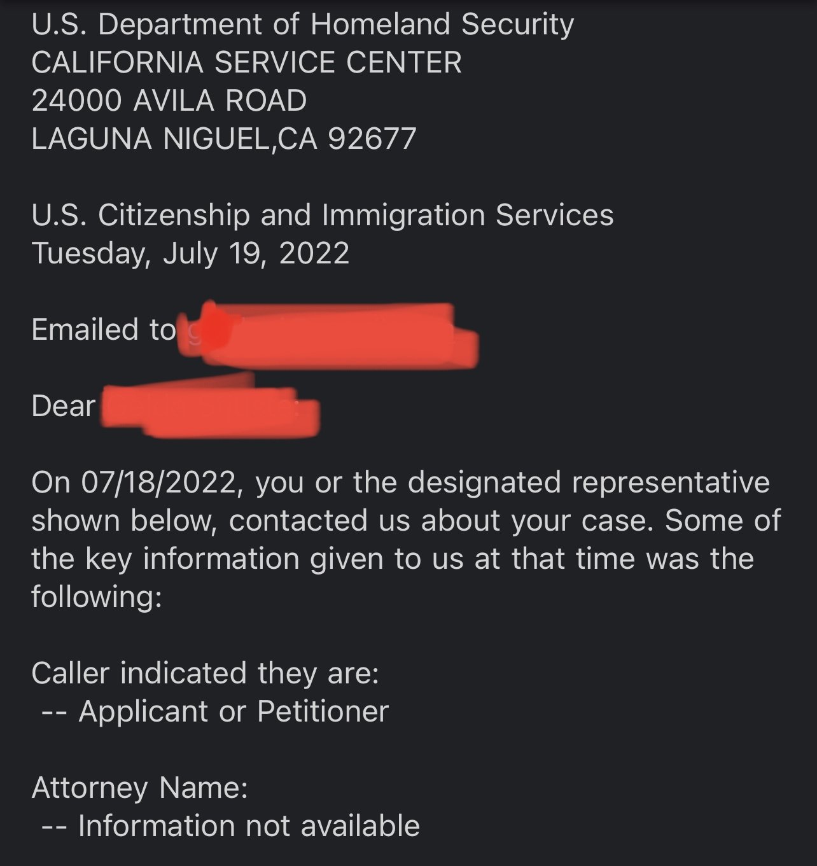This screenshot has height=866, width=817.
Task: Select the Applicant or Petitioner entry
Action: tap(233, 711)
